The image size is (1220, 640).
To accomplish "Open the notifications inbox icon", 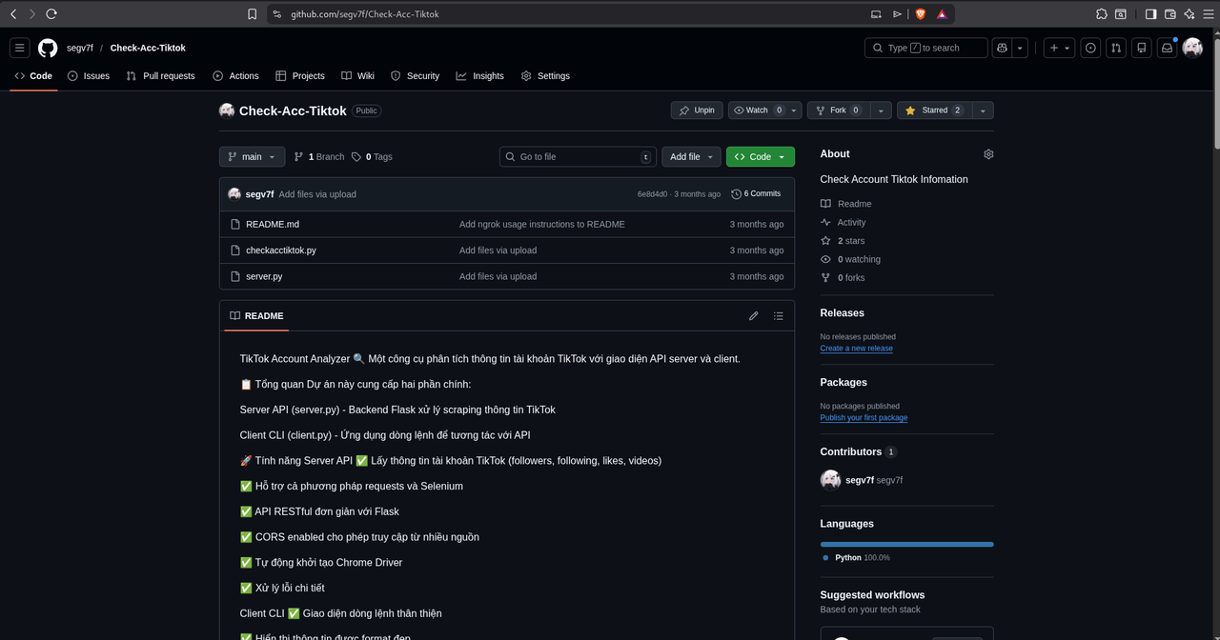I will click(x=1167, y=48).
